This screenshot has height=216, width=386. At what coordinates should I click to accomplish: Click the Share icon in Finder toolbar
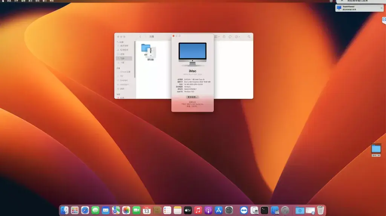224,37
